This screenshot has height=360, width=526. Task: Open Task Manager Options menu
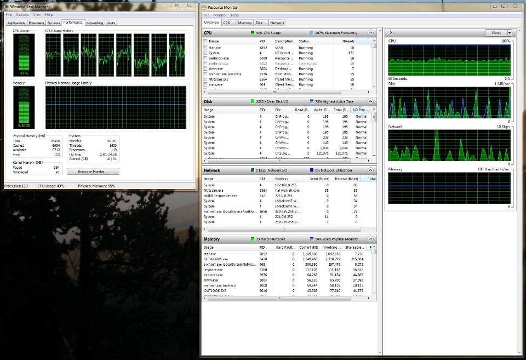(x=22, y=15)
